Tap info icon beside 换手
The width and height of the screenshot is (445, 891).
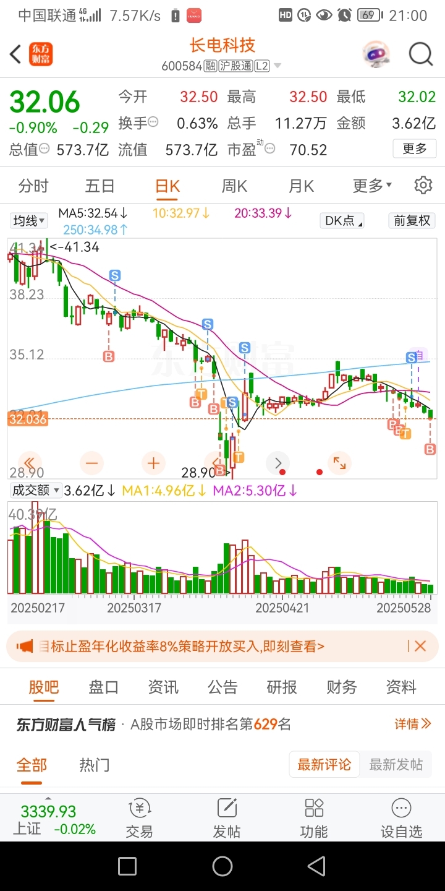153,123
